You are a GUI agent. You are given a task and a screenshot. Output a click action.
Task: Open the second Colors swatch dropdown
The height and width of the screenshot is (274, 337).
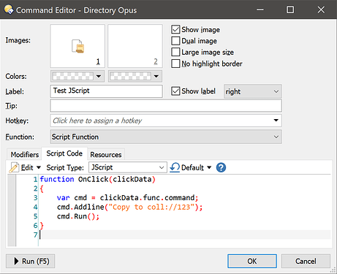[135, 76]
